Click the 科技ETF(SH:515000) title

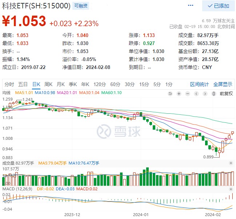coord(36,6)
